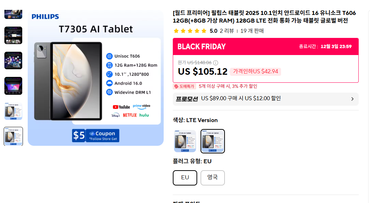View gallery thumbnail of tablet with purple display
This screenshot has height=203, width=370.
[13, 86]
